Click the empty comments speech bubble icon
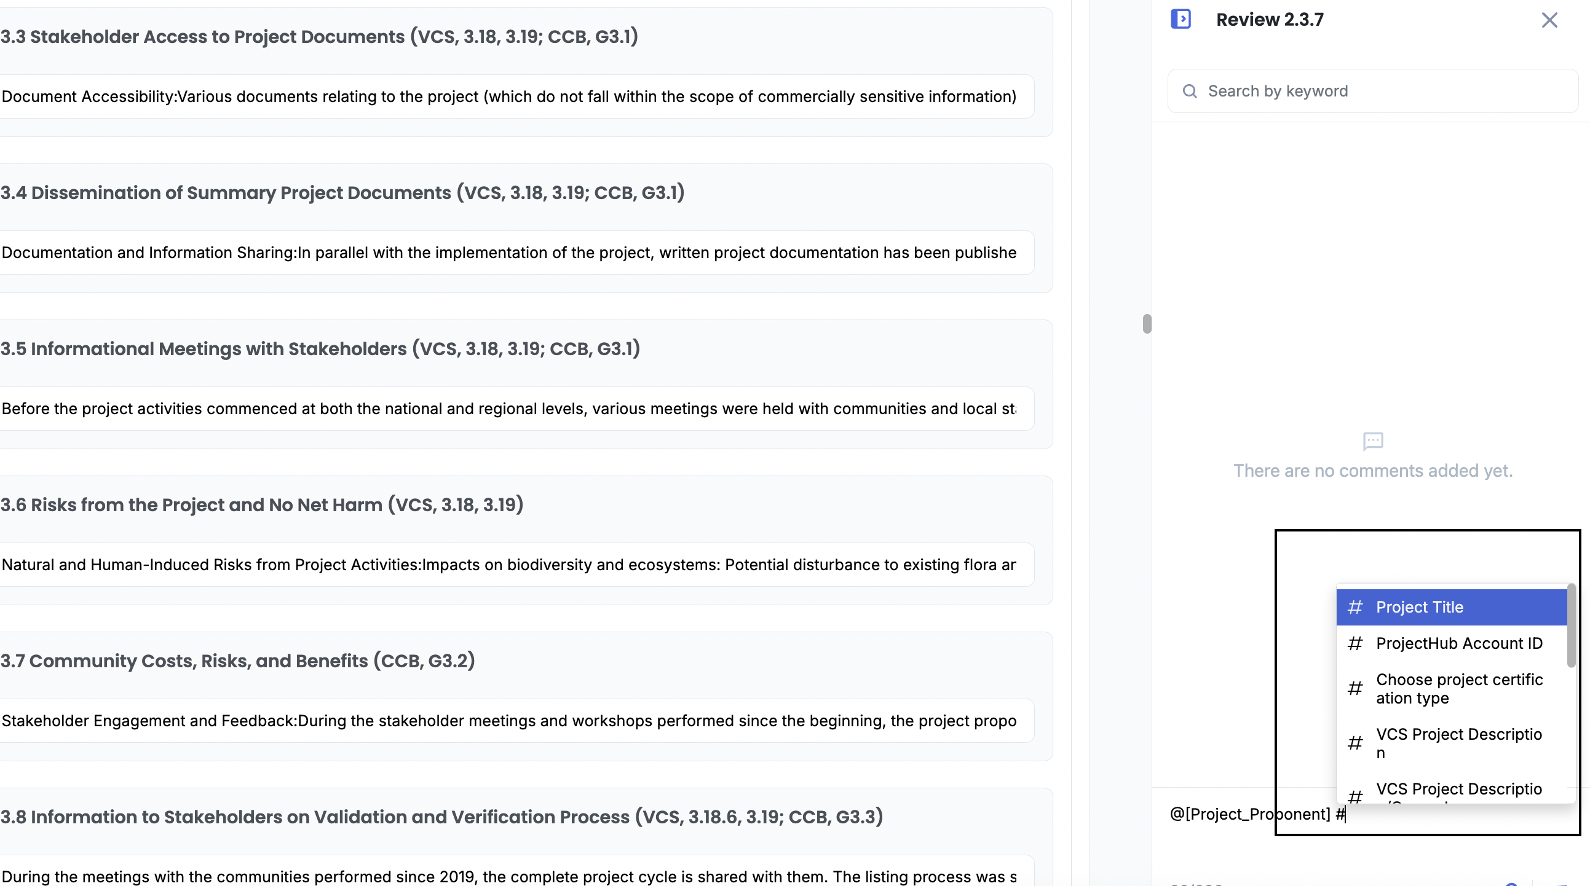 pyautogui.click(x=1373, y=441)
